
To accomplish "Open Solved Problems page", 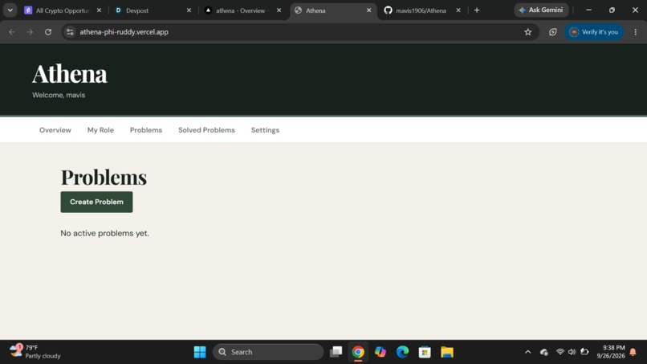I will (206, 130).
